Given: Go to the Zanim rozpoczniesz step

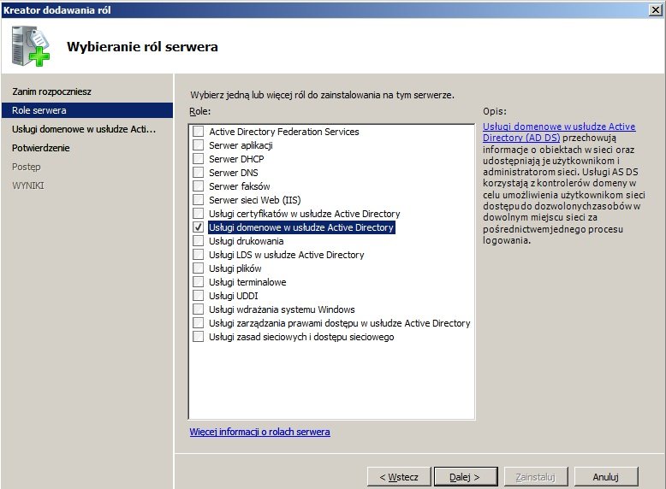Looking at the screenshot, I should (x=52, y=91).
